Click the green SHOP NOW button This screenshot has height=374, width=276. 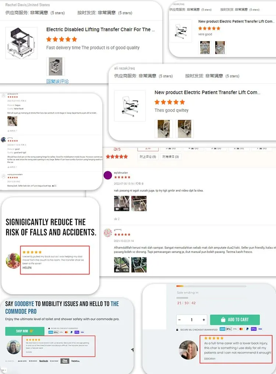tap(25, 331)
